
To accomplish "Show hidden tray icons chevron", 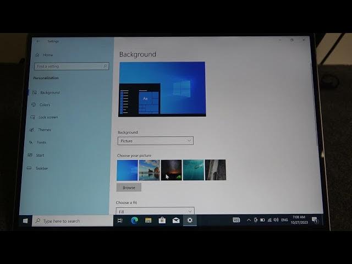I will [249, 220].
